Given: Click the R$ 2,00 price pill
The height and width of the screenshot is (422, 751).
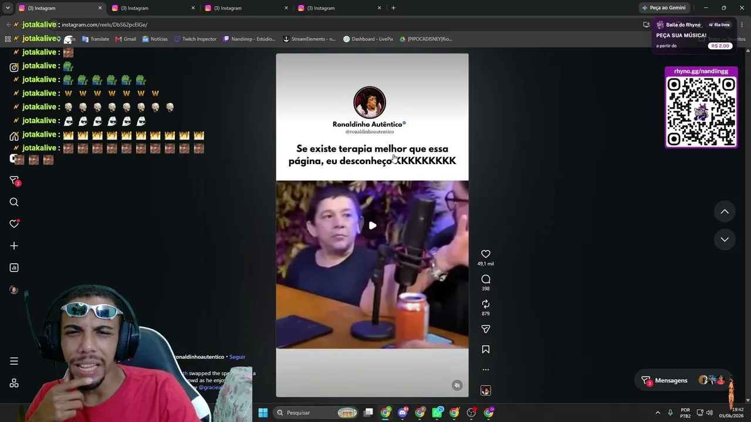Looking at the screenshot, I should [x=720, y=46].
